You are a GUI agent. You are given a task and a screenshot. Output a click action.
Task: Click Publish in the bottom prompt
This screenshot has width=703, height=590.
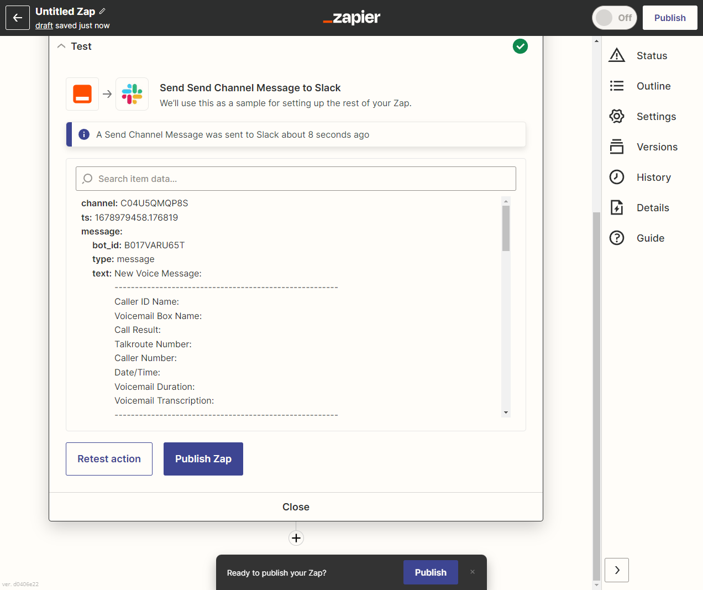431,572
